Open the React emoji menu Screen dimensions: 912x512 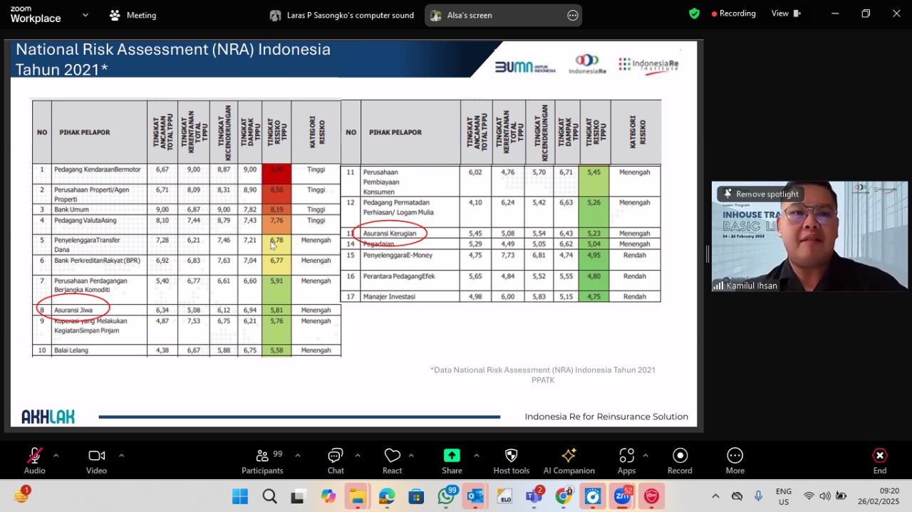click(392, 461)
